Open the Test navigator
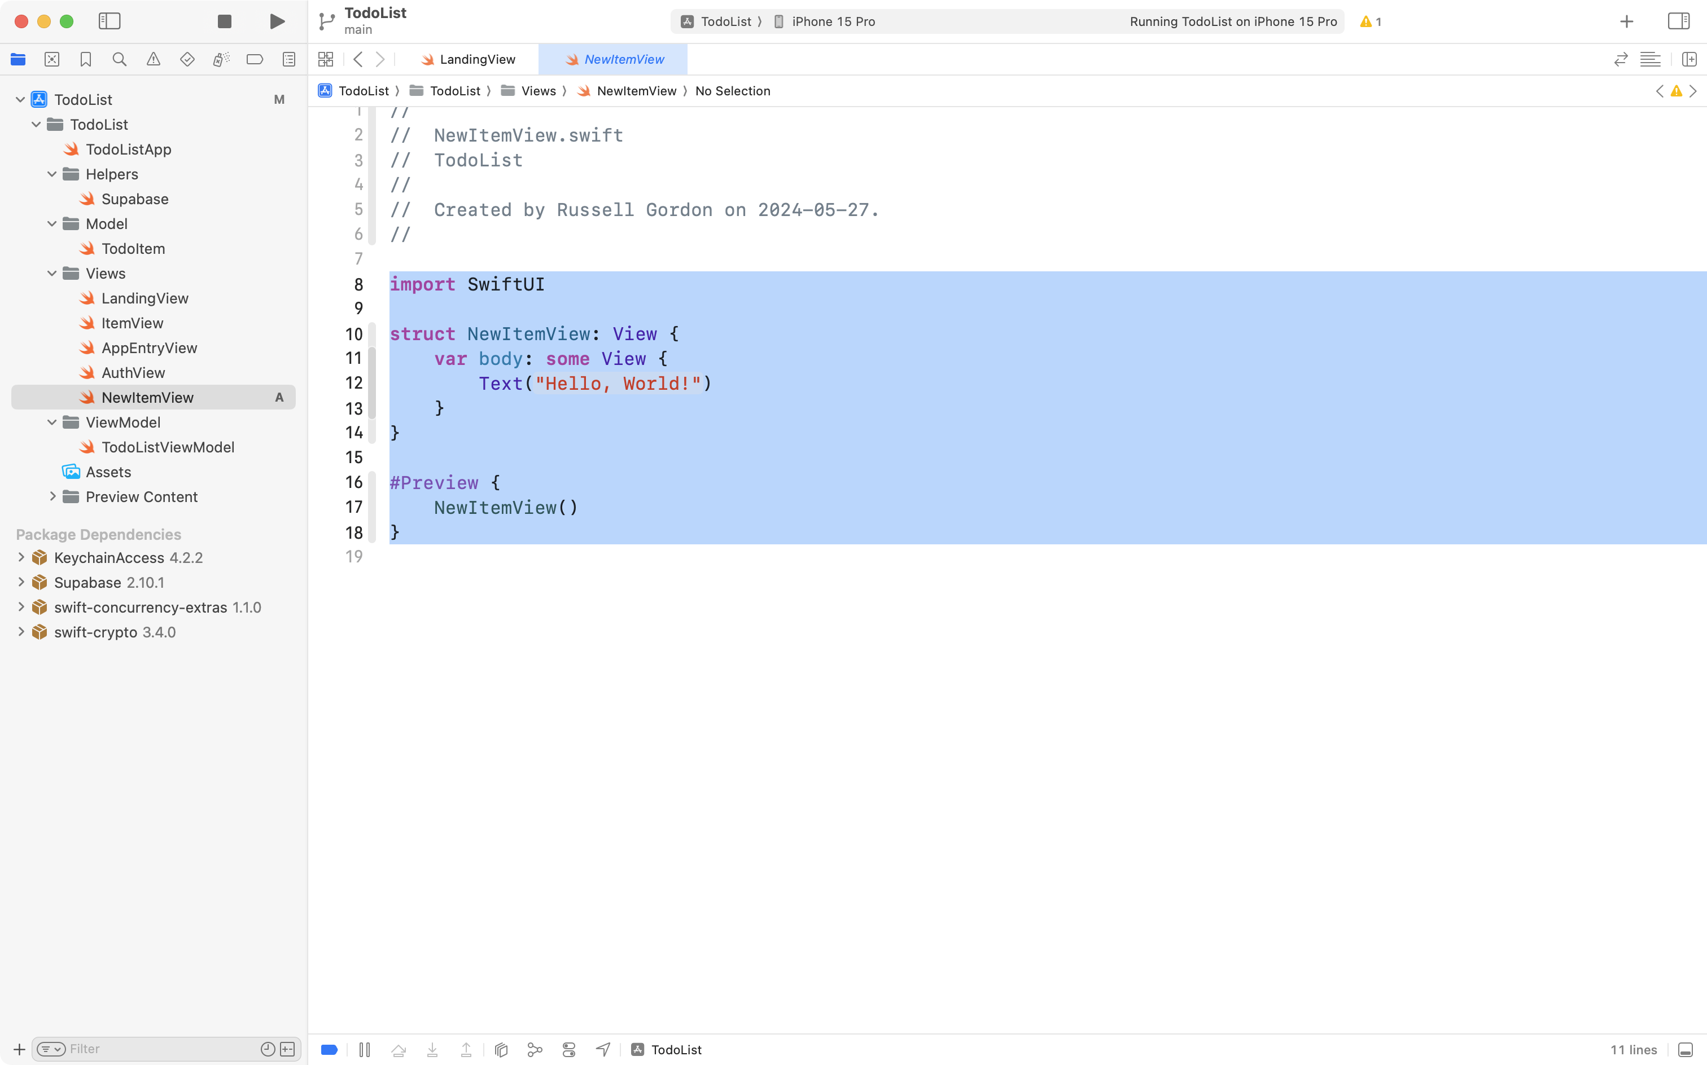The image size is (1707, 1065). pos(187,59)
